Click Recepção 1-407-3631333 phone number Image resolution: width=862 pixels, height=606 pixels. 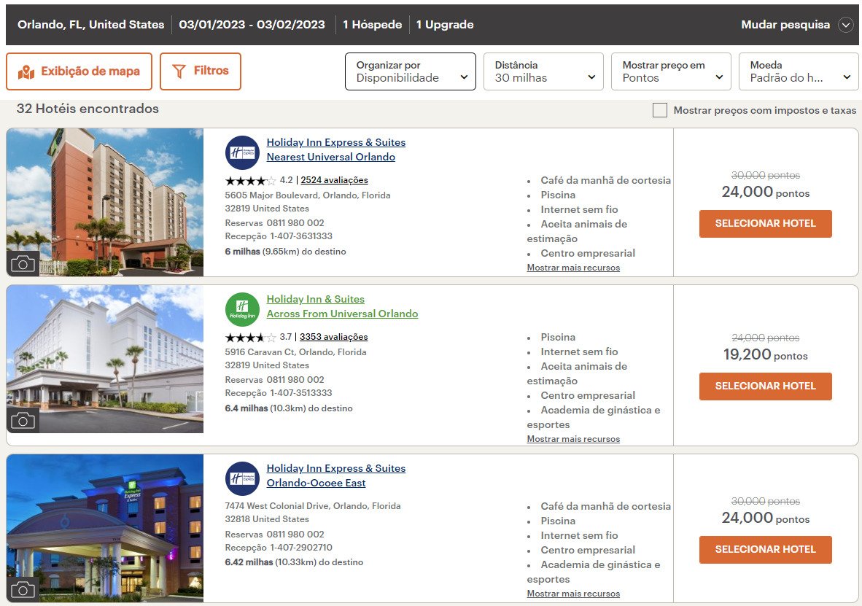click(278, 236)
